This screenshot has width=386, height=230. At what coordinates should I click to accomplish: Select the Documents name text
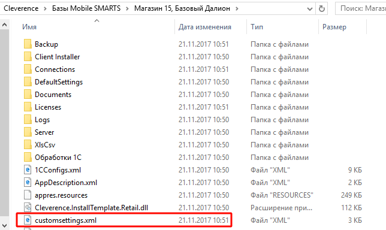[x=53, y=95]
